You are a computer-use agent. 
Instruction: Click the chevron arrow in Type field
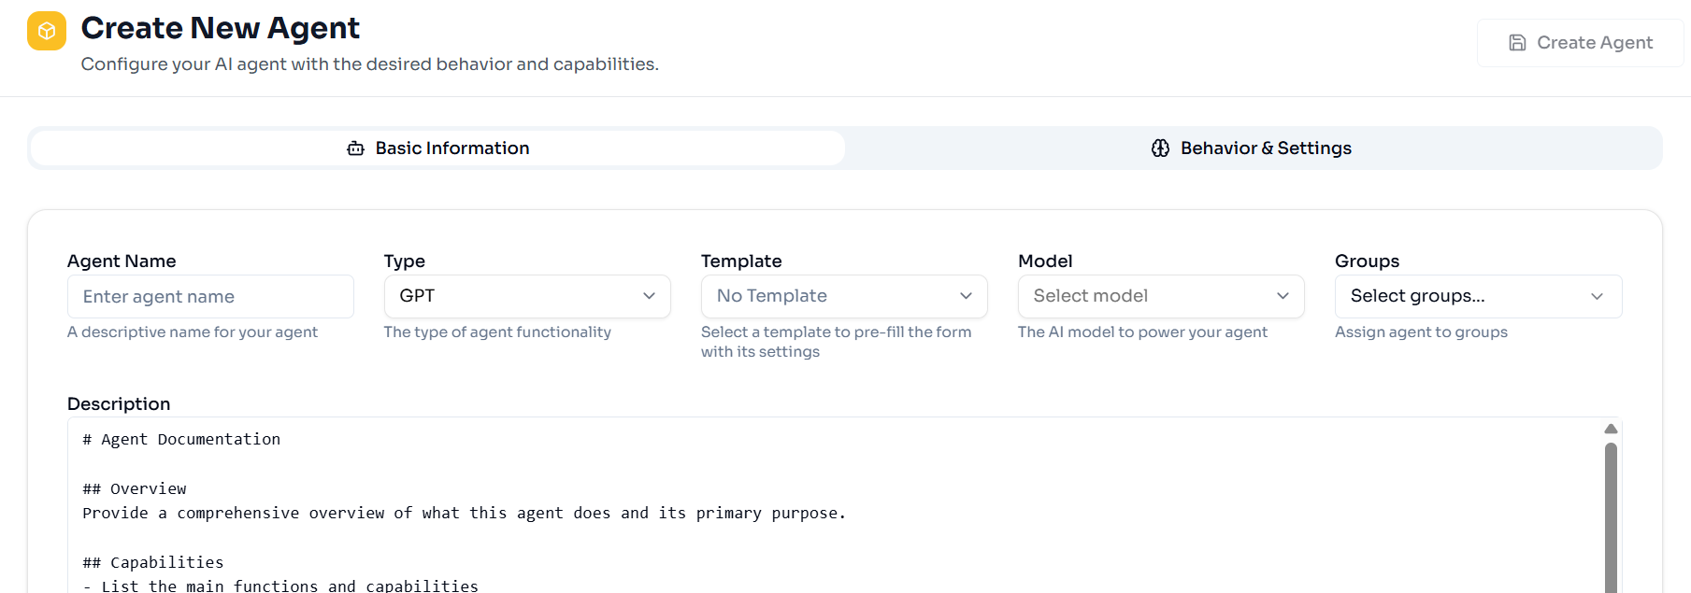click(649, 296)
